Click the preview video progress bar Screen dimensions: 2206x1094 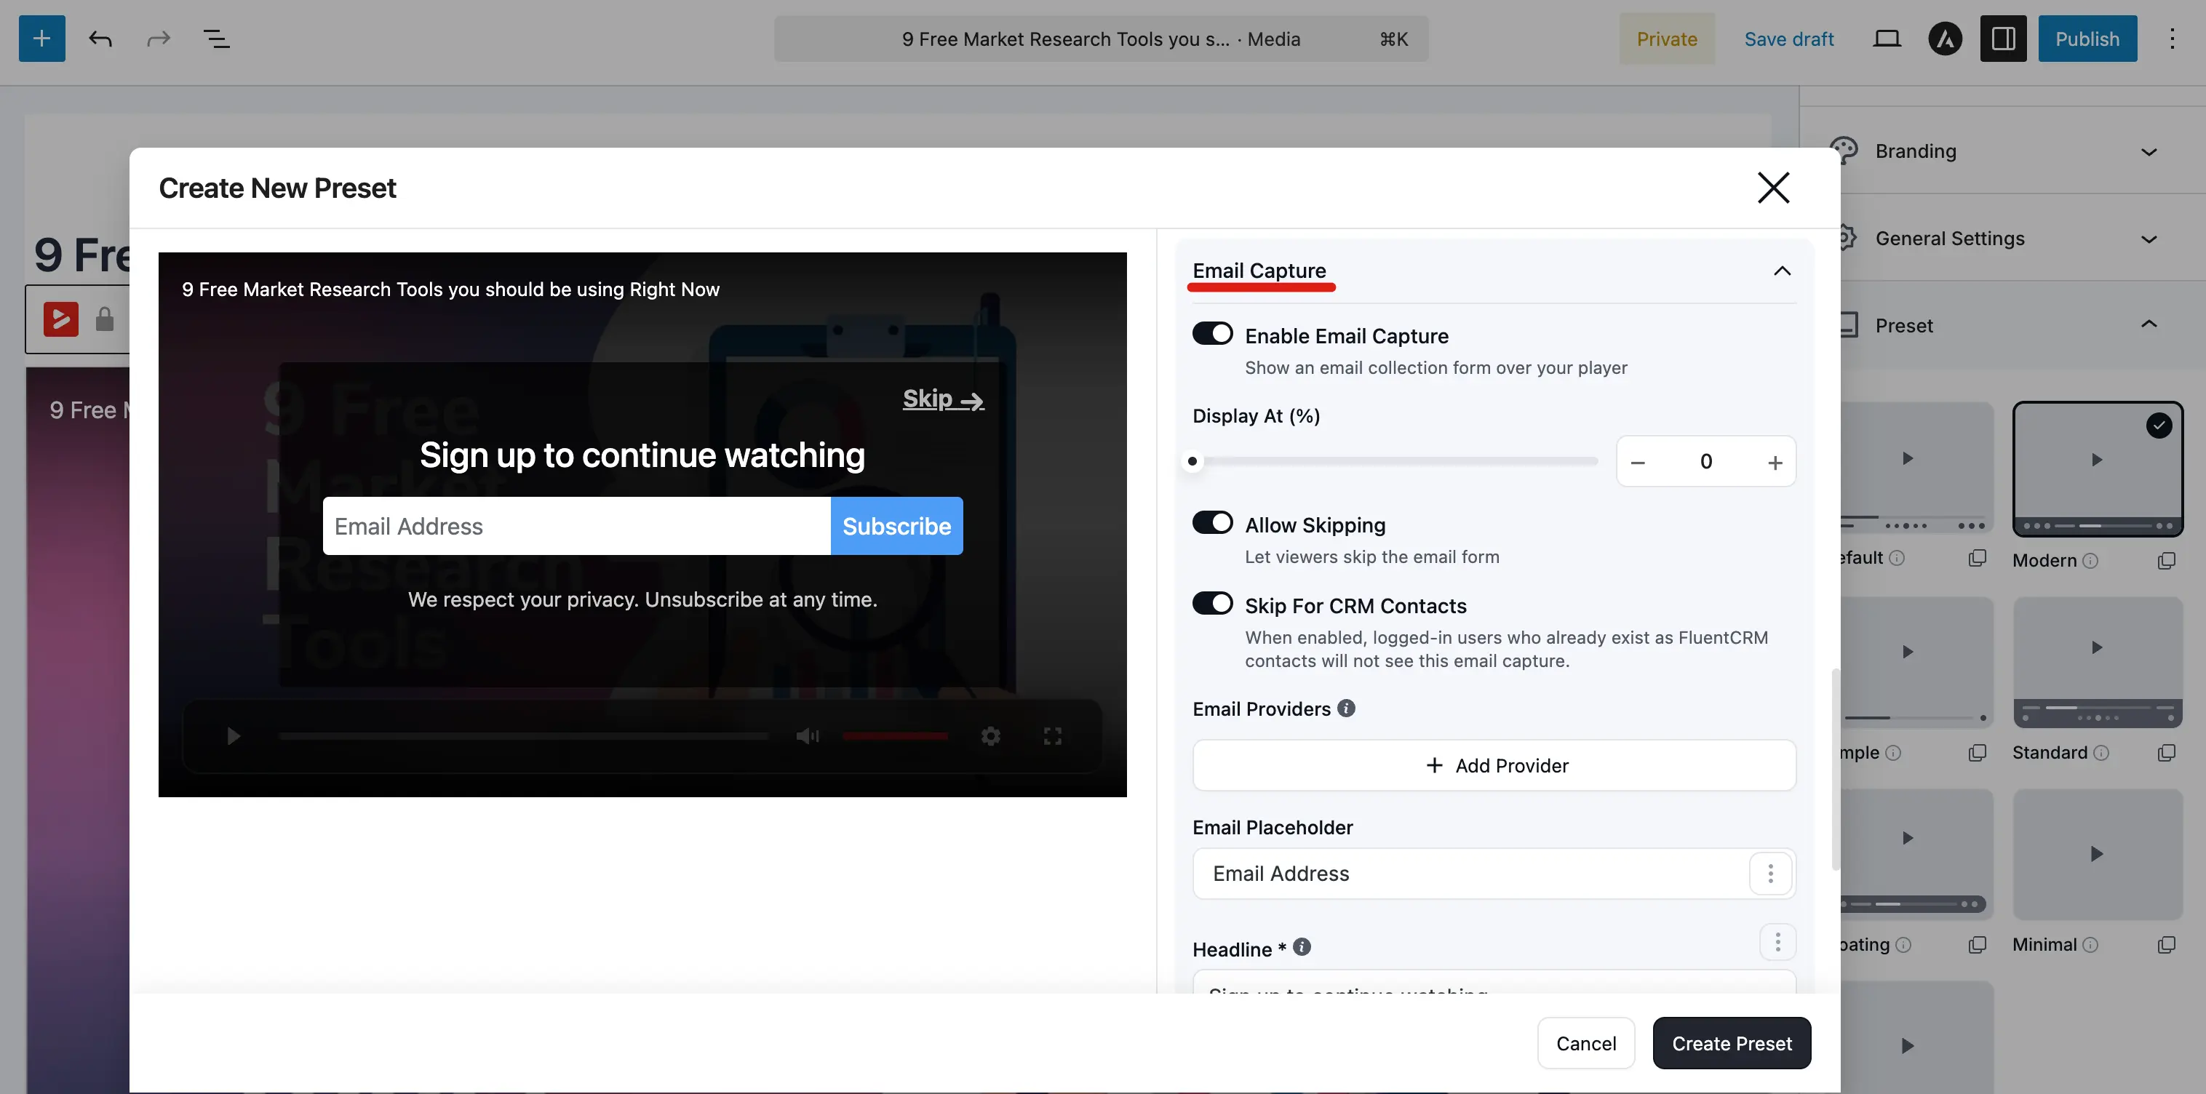point(522,736)
